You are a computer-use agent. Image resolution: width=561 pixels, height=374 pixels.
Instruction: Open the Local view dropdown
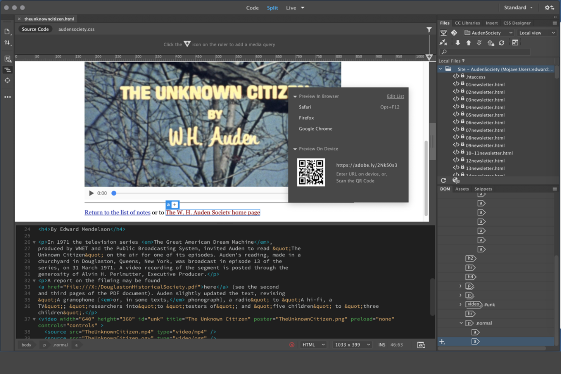click(536, 33)
